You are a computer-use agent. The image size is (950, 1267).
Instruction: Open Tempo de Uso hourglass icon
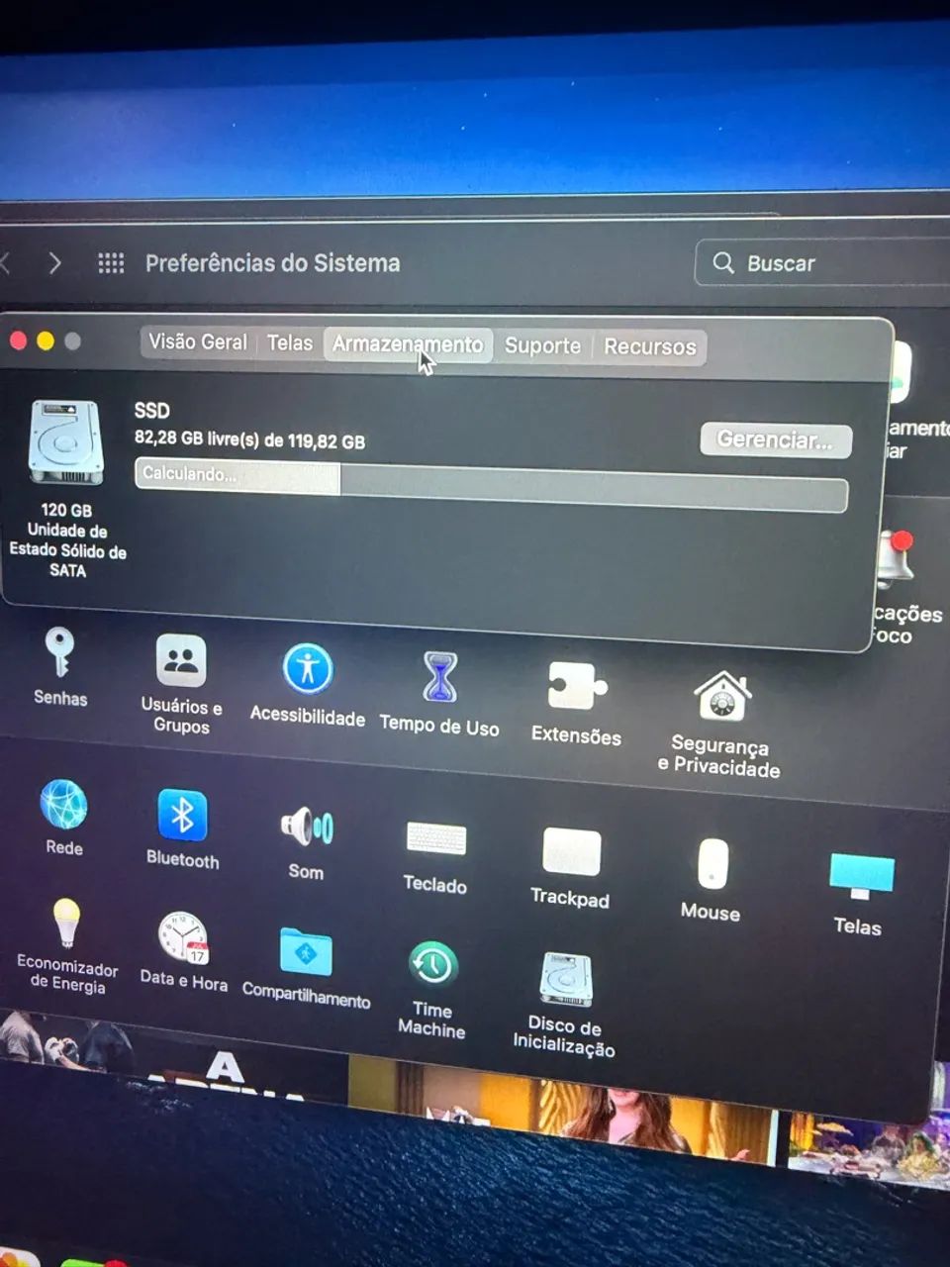tap(439, 693)
